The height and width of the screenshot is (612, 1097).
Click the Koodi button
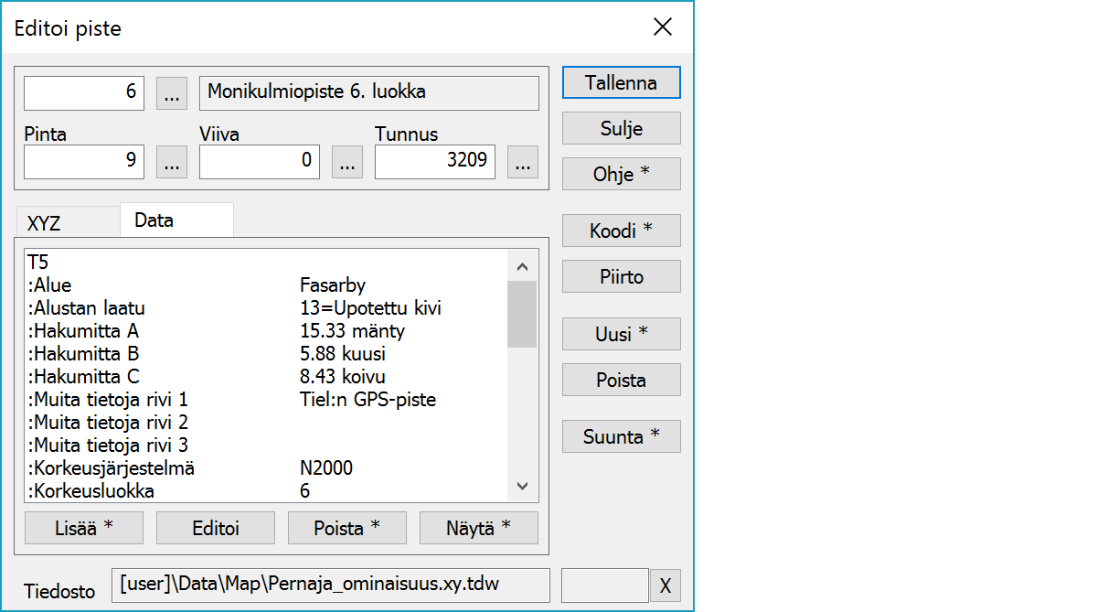click(x=621, y=231)
